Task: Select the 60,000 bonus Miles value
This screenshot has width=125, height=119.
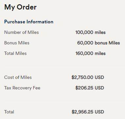Action: click(x=98, y=43)
